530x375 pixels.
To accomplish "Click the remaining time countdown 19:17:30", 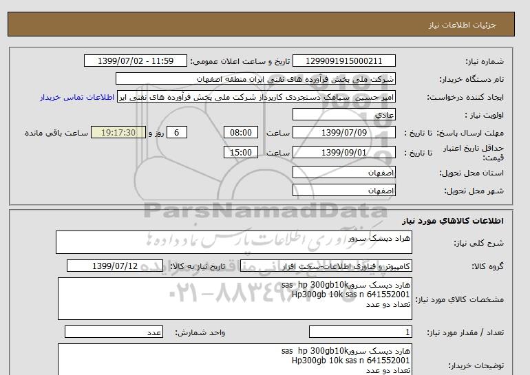I will click(x=118, y=132).
